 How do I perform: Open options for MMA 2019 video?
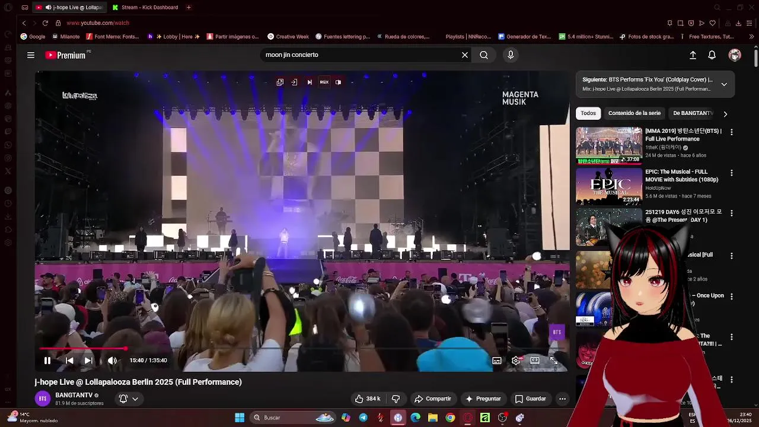pyautogui.click(x=731, y=132)
